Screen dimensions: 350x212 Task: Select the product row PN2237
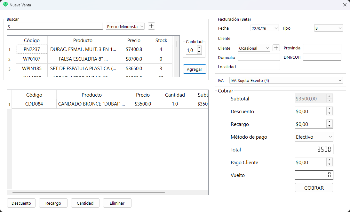point(32,49)
